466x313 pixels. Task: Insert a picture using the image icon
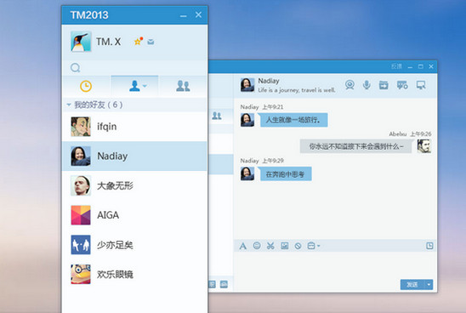pos(284,246)
